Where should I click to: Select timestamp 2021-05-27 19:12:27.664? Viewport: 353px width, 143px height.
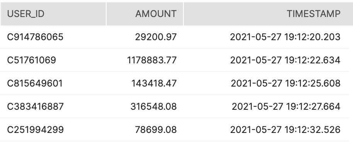pos(286,107)
